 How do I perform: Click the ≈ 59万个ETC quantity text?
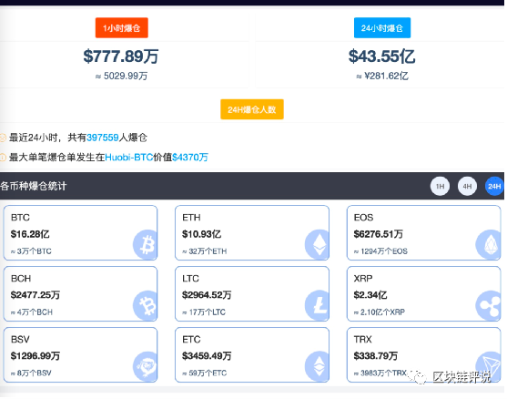[x=205, y=373]
